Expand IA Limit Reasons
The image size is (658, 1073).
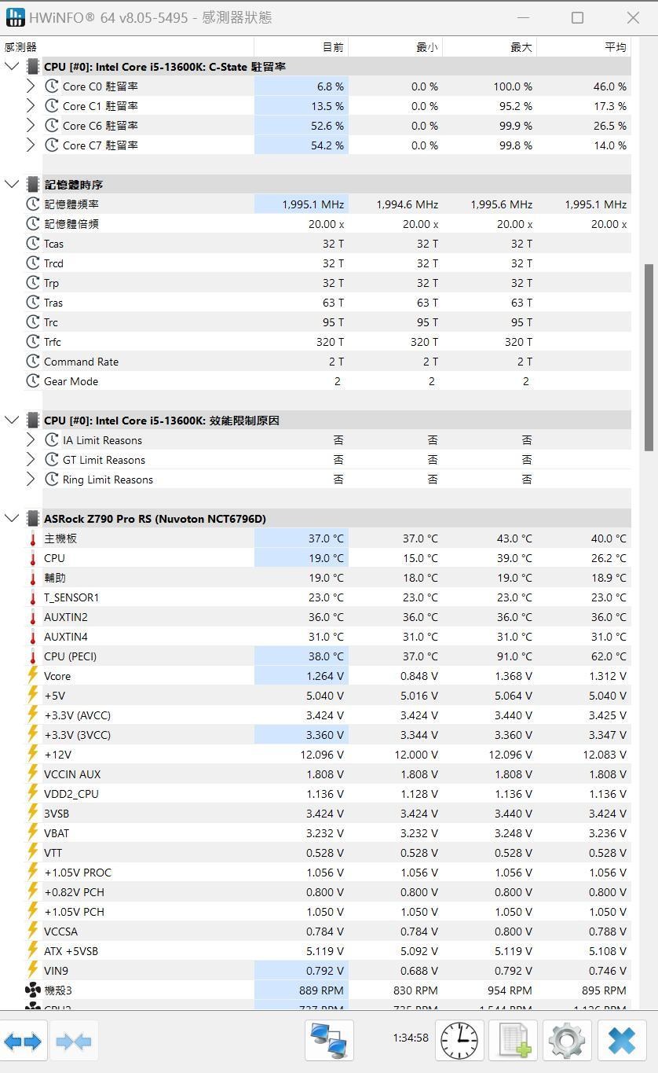pos(31,440)
